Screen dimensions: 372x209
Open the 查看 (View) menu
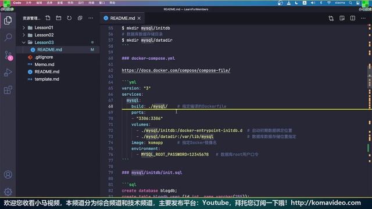60,3
